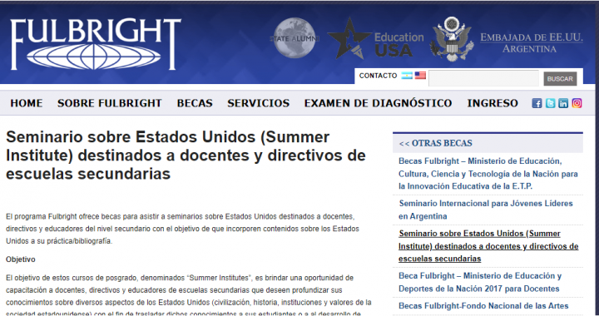The height and width of the screenshot is (316, 599).
Task: Open the HOME menu item
Action: (27, 103)
